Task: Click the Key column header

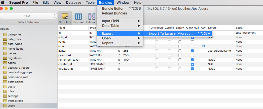Action: tap(203, 28)
